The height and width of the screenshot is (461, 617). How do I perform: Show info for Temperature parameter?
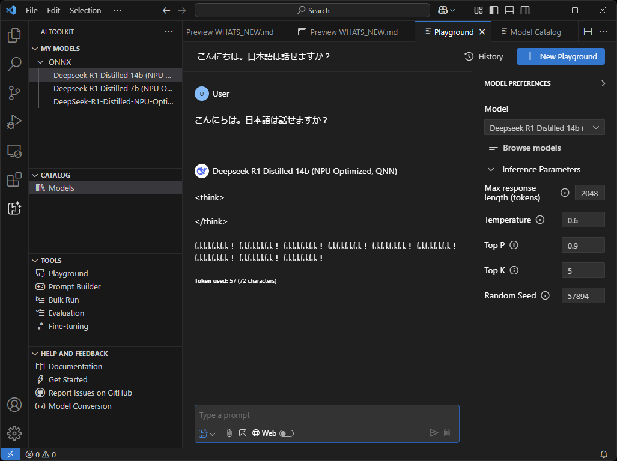[x=540, y=220]
